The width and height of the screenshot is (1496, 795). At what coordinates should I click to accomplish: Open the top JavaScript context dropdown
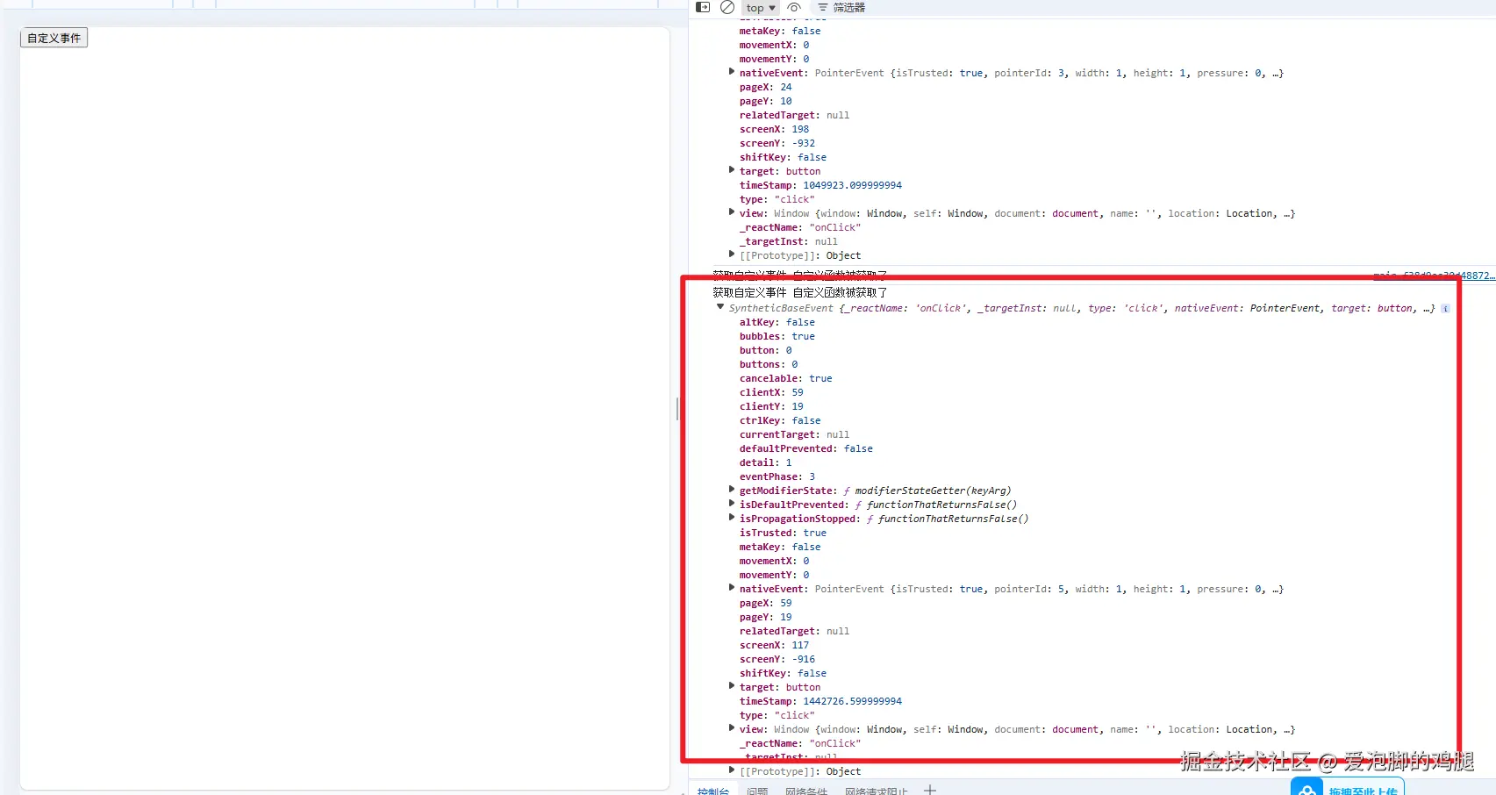[x=760, y=8]
